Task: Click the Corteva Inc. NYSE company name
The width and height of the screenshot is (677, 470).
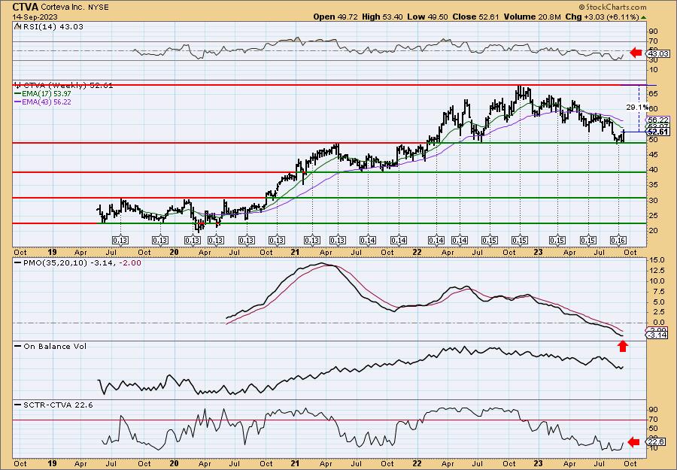Action: (x=74, y=8)
